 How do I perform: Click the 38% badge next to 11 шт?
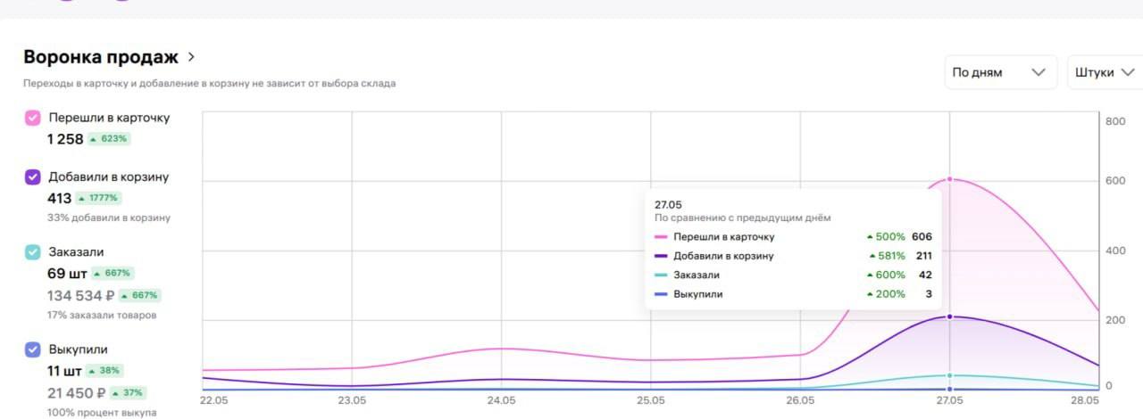(x=104, y=370)
